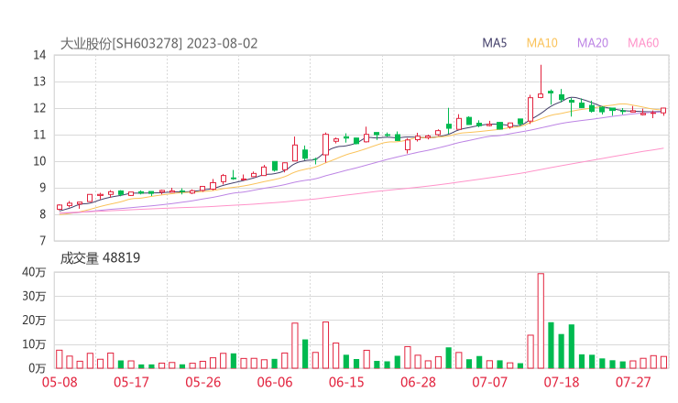Click the 40万 volume axis label
Screen dimensions: 678x403
(34, 272)
